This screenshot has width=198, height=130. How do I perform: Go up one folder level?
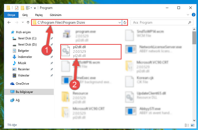click(28, 22)
